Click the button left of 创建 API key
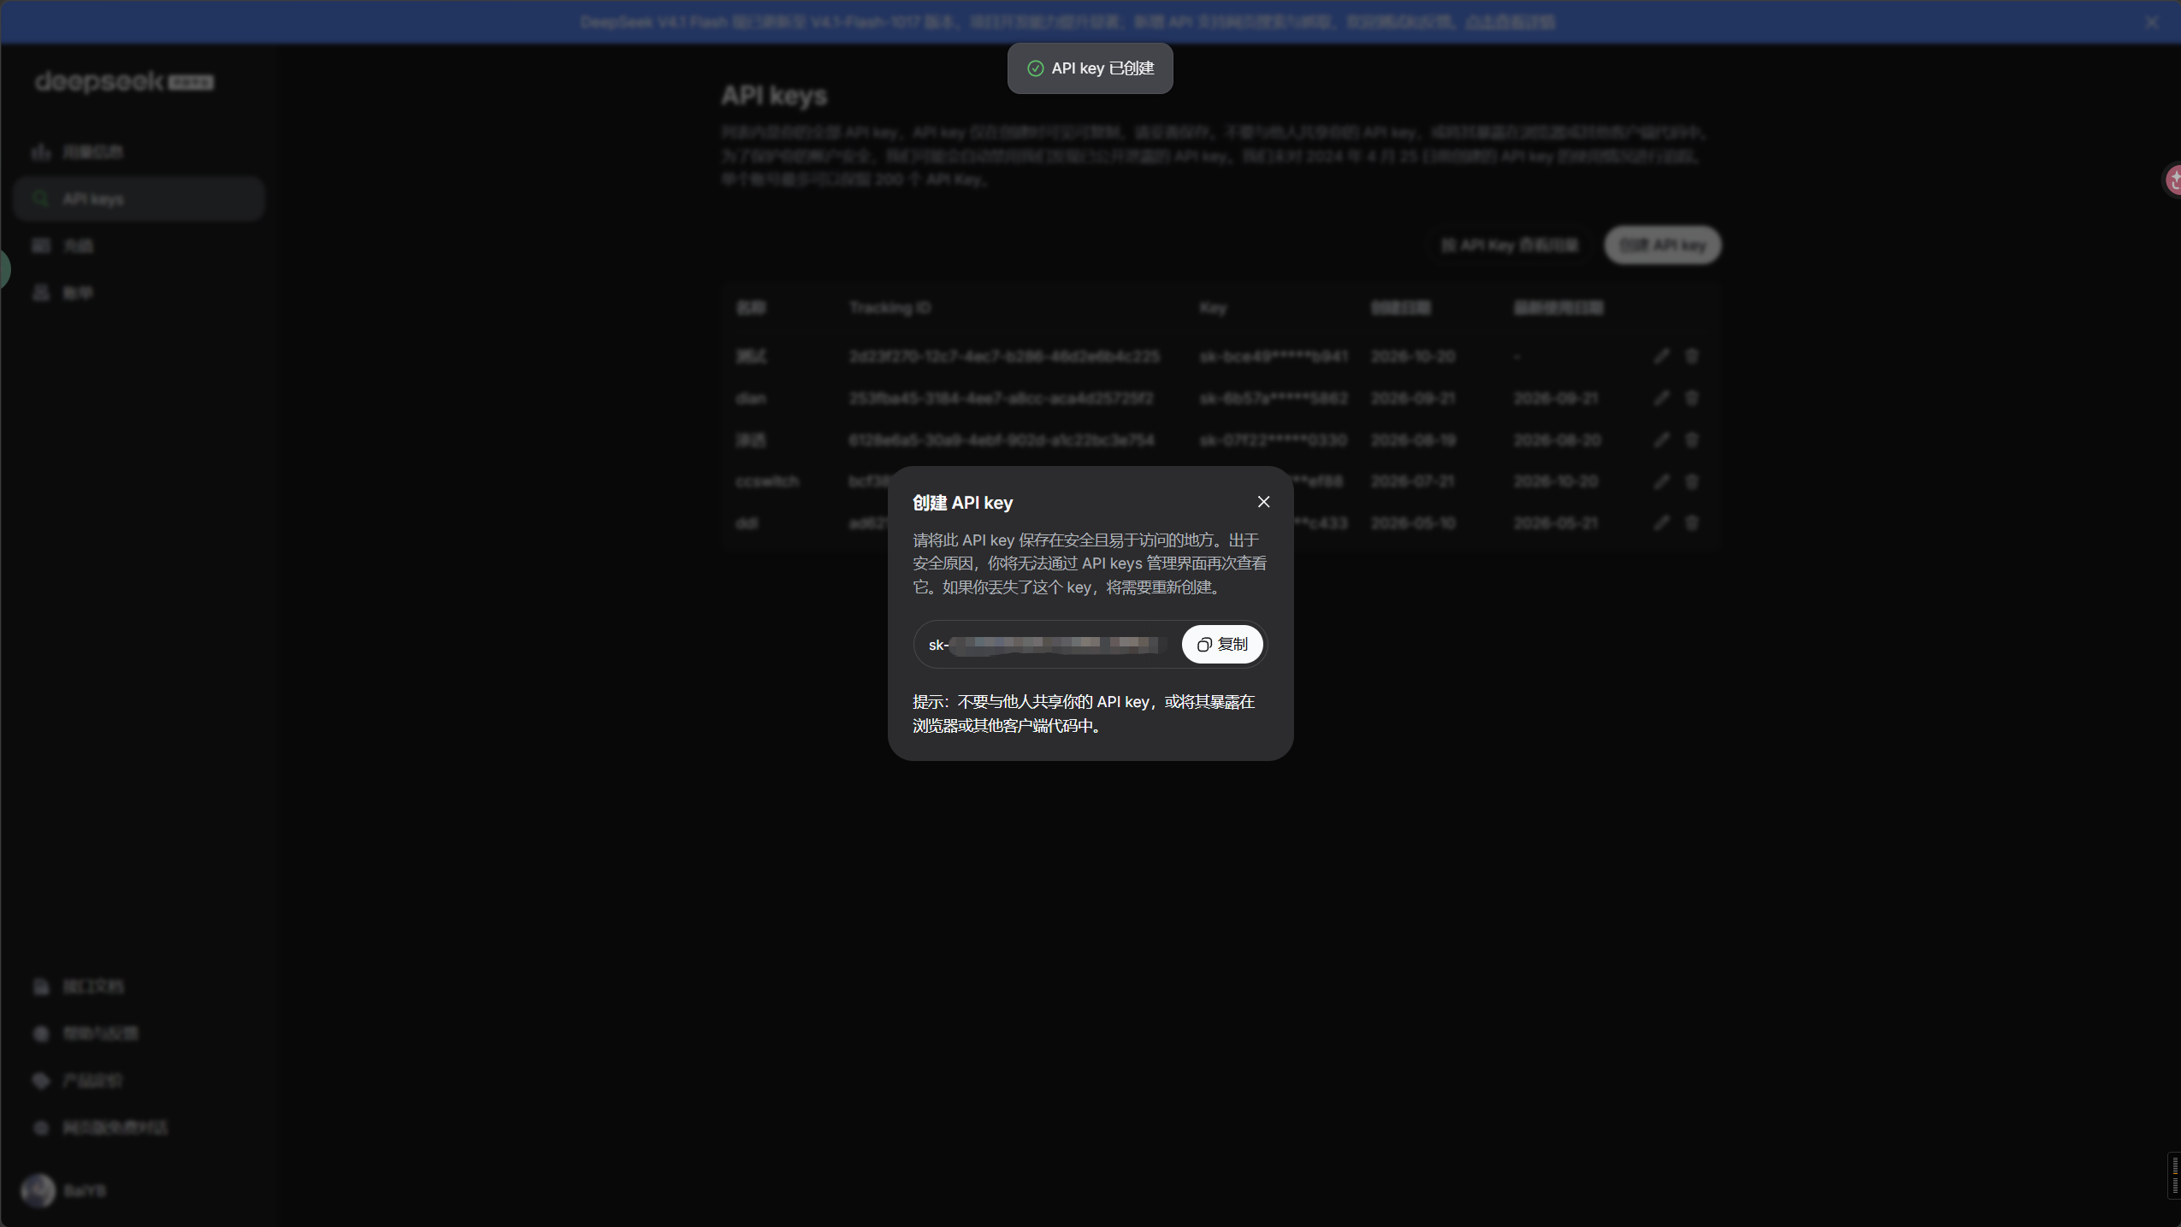Viewport: 2181px width, 1227px height. (1510, 245)
